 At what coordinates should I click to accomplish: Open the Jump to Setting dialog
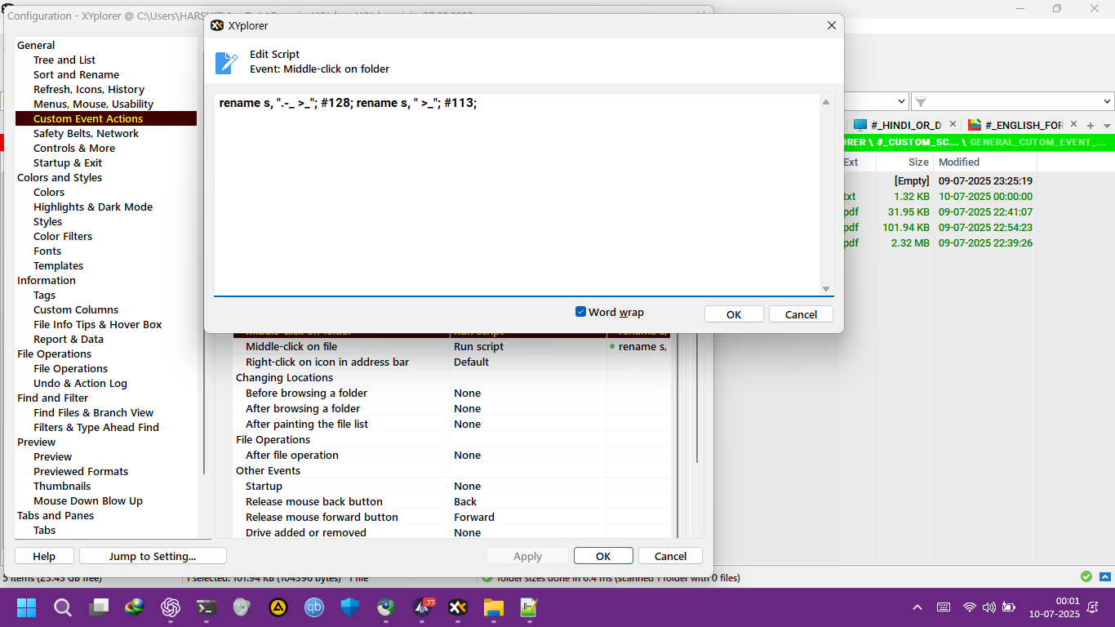tap(152, 555)
